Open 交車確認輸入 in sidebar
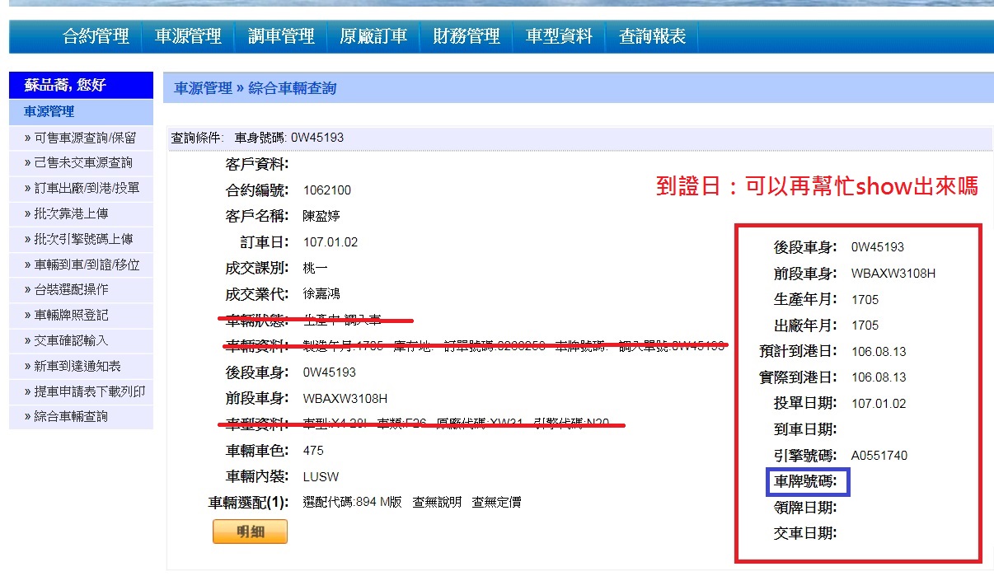Image resolution: width=994 pixels, height=576 pixels. (x=71, y=340)
